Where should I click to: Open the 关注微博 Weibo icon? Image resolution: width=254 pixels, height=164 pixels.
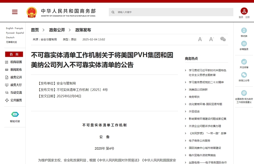point(244,62)
